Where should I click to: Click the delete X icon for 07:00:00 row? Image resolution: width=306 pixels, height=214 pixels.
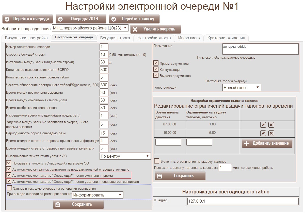[x=271, y=125]
